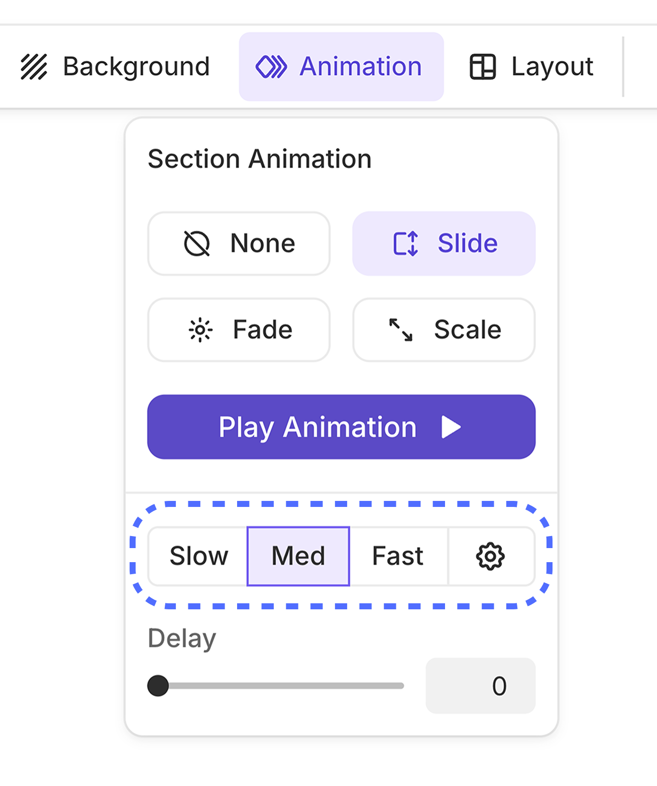Open the Background tab
Image resolution: width=657 pixels, height=786 pixels.
[x=136, y=67]
